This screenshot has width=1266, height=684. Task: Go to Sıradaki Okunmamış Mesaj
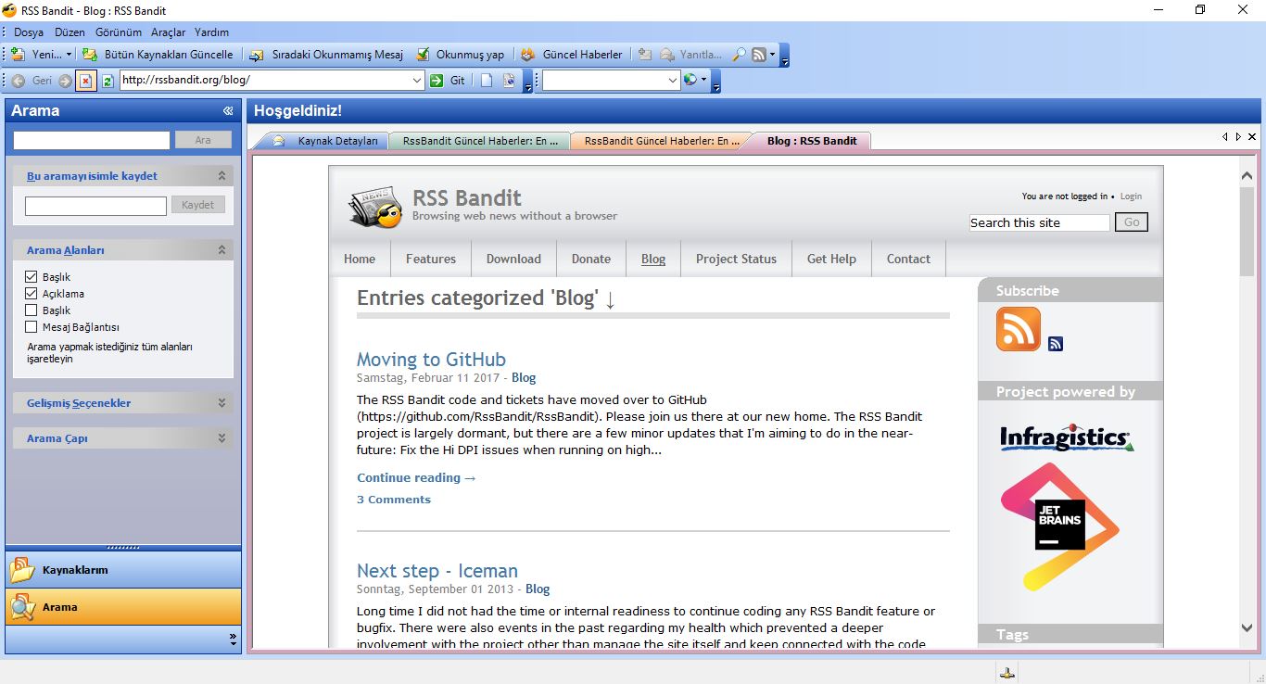point(325,55)
